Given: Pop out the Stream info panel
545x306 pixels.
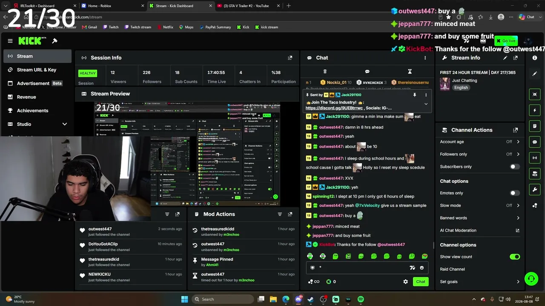Looking at the screenshot, I should coord(516,58).
